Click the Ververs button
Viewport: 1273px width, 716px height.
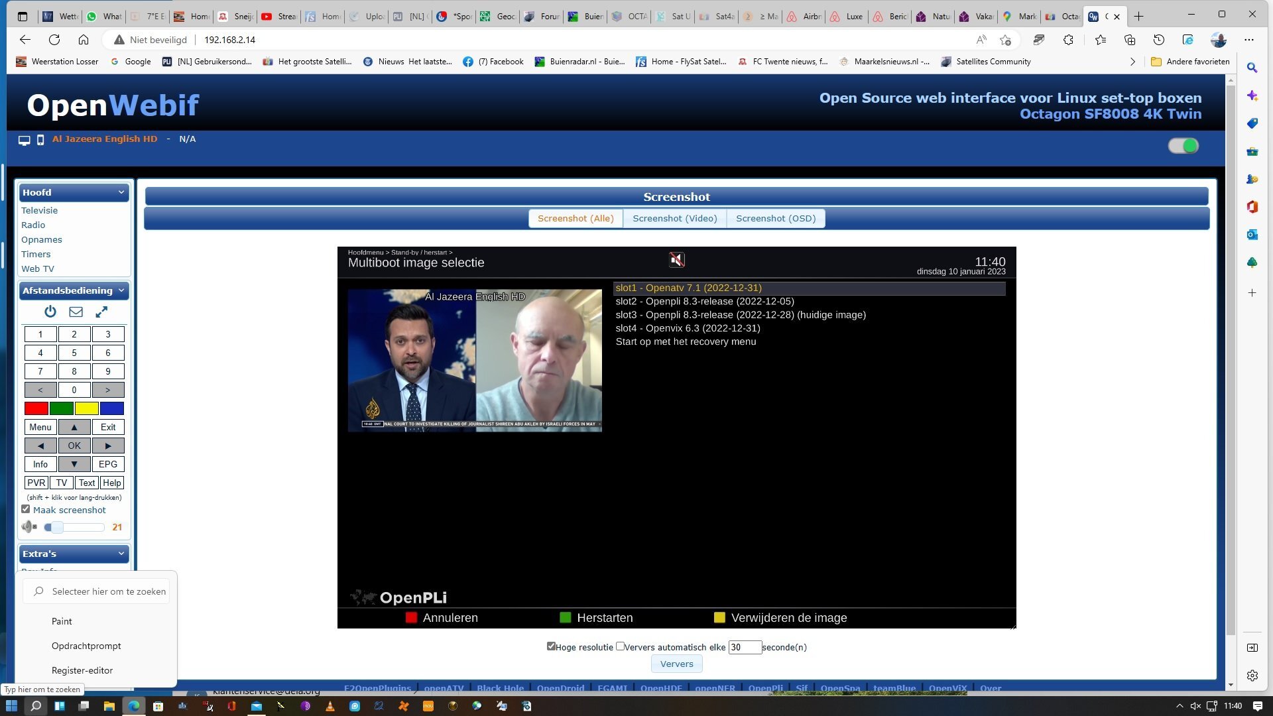click(x=676, y=664)
